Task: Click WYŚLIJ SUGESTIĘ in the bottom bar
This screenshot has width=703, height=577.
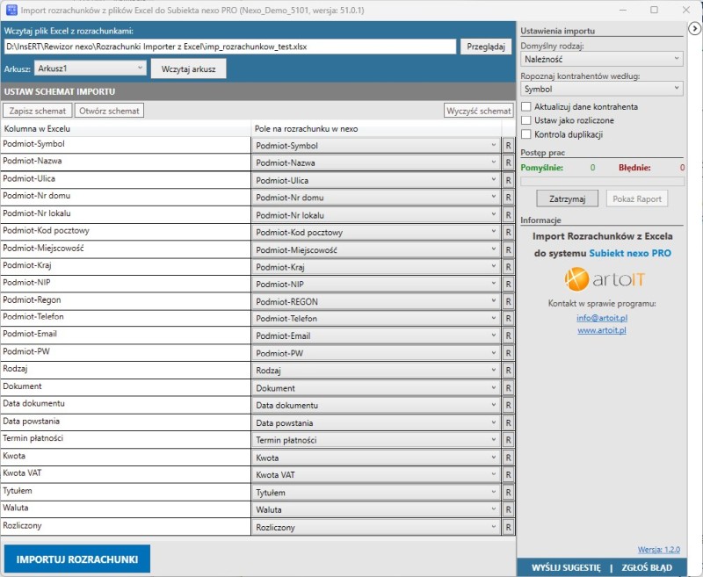Action: pos(566,568)
